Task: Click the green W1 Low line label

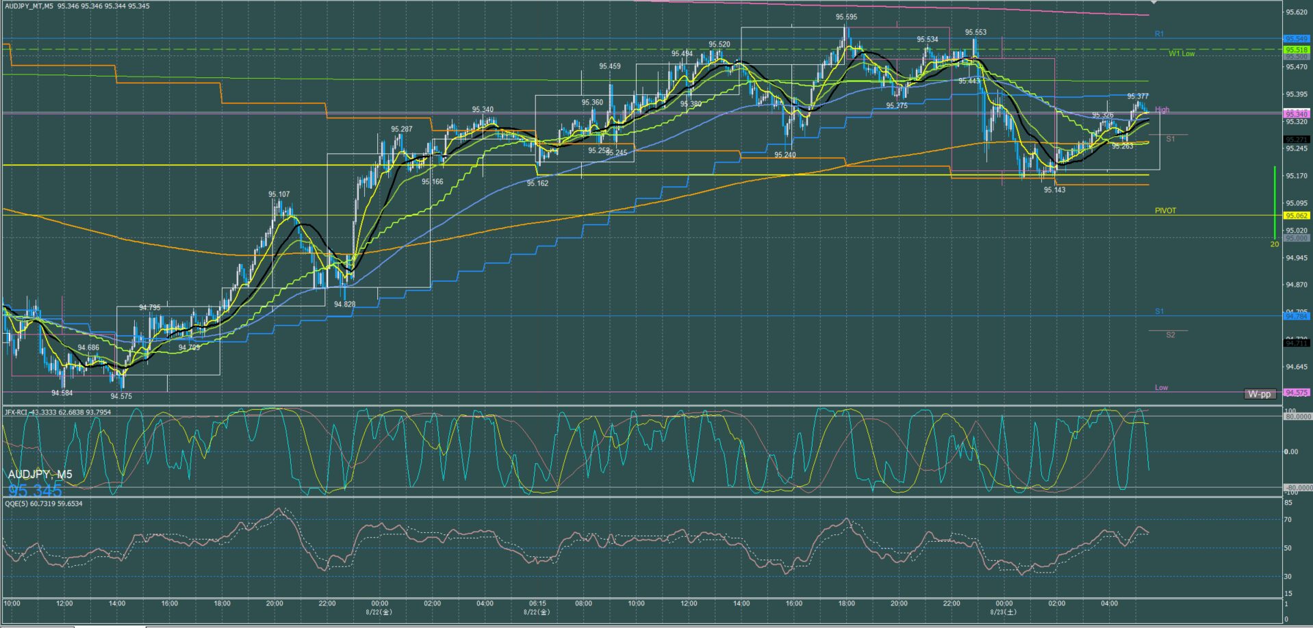Action: 1181,53
